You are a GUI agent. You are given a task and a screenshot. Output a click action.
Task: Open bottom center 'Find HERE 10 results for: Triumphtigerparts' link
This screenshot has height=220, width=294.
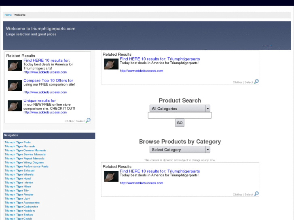[x=160, y=171]
